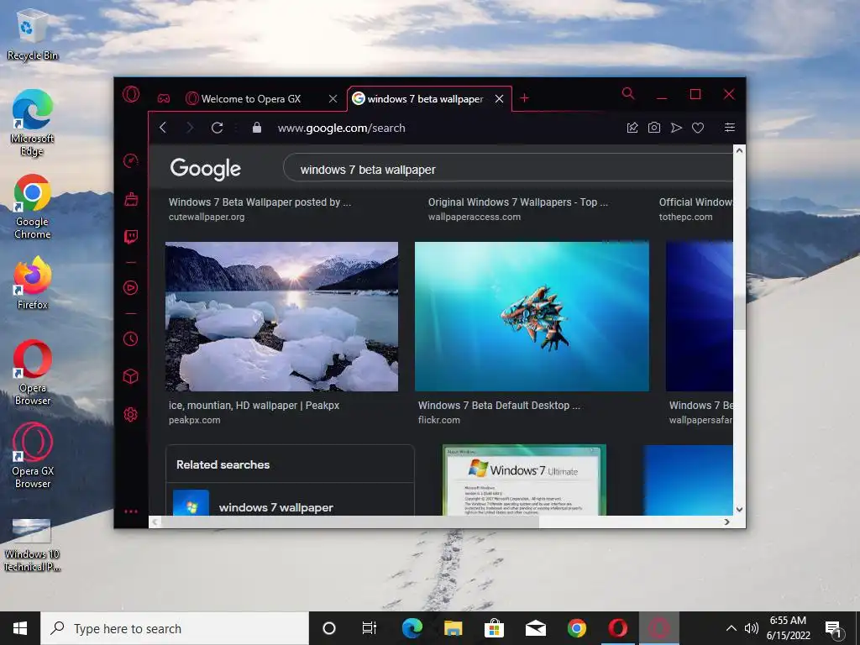The height and width of the screenshot is (645, 860).
Task: Open Microsoft Store from the taskbar
Action: [x=494, y=628]
